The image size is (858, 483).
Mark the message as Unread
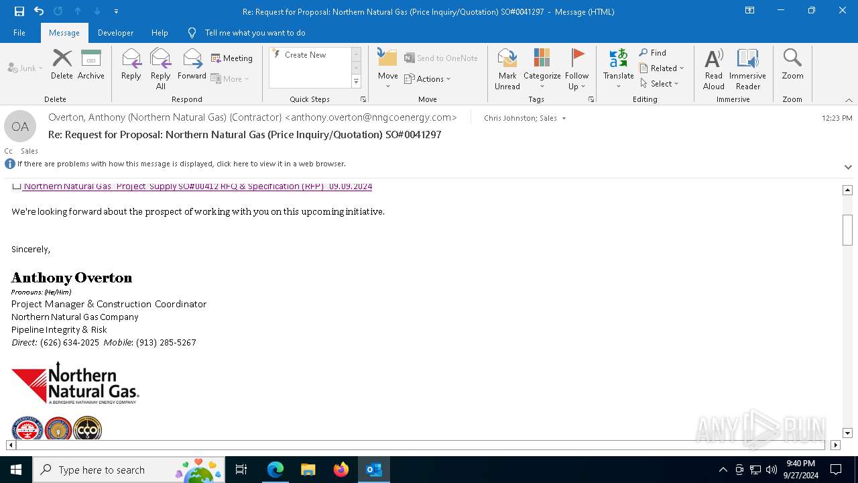pos(507,69)
